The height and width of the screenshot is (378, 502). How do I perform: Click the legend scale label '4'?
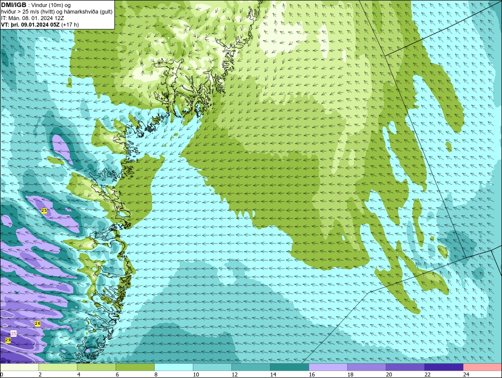[79, 374]
